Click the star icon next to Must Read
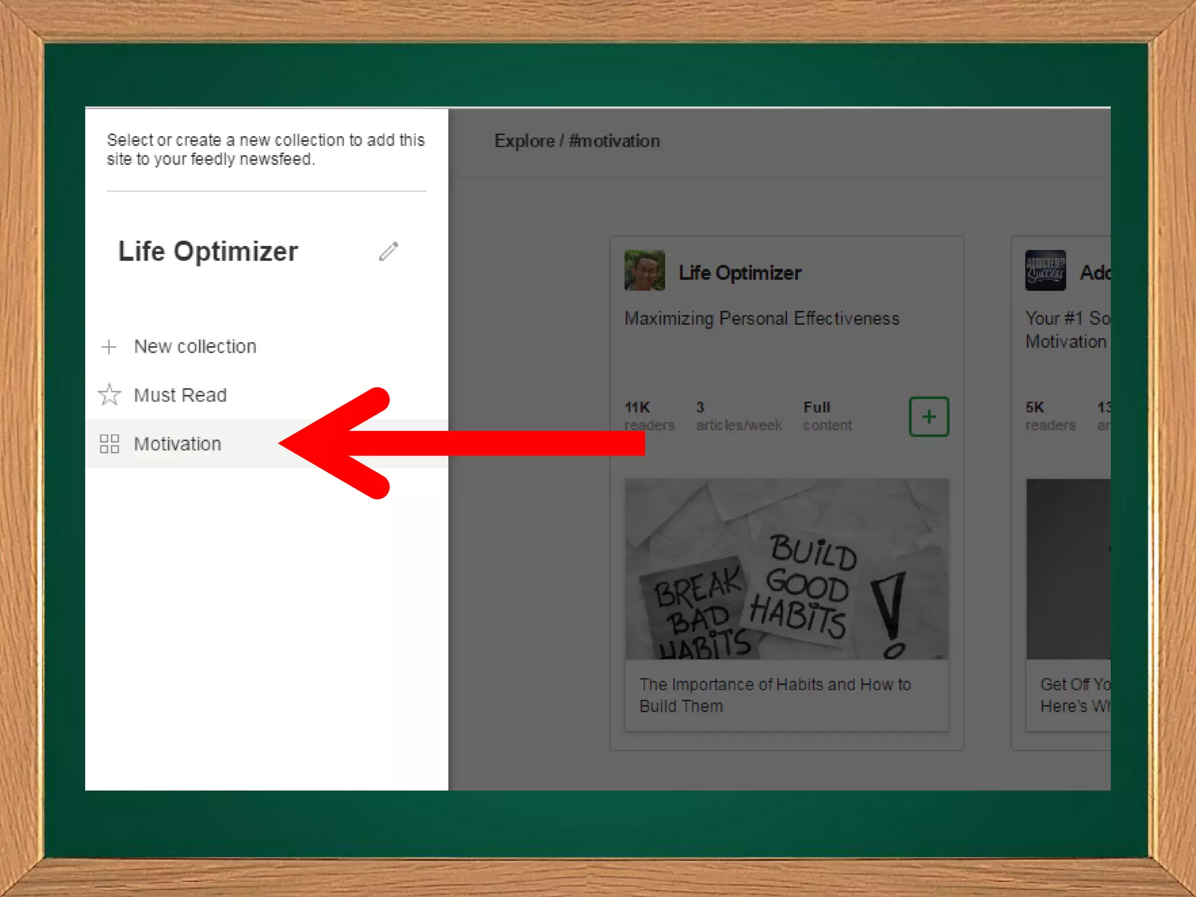This screenshot has height=897, width=1196. tap(109, 395)
